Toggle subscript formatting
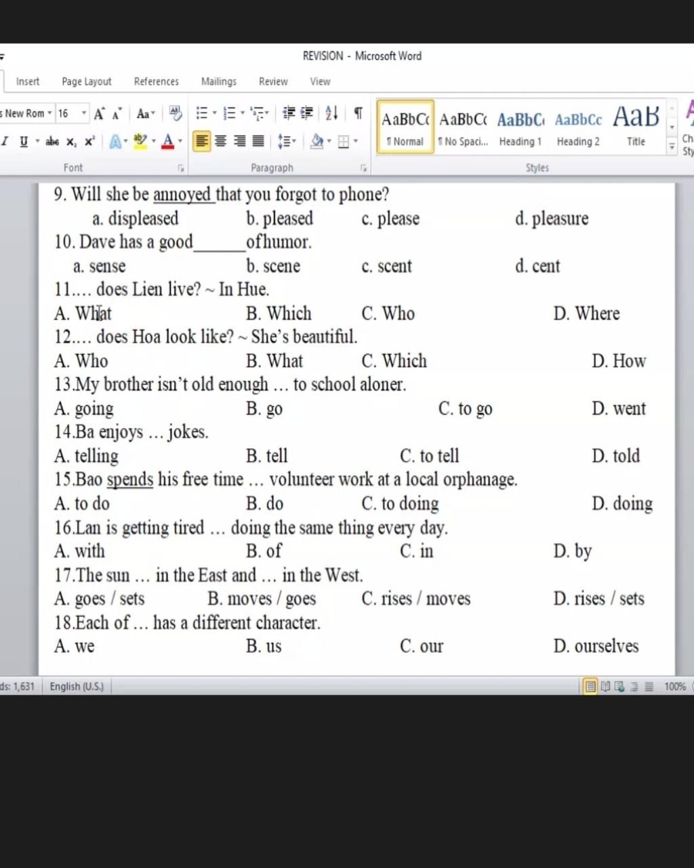Screen dimensions: 694x868 click(71, 142)
